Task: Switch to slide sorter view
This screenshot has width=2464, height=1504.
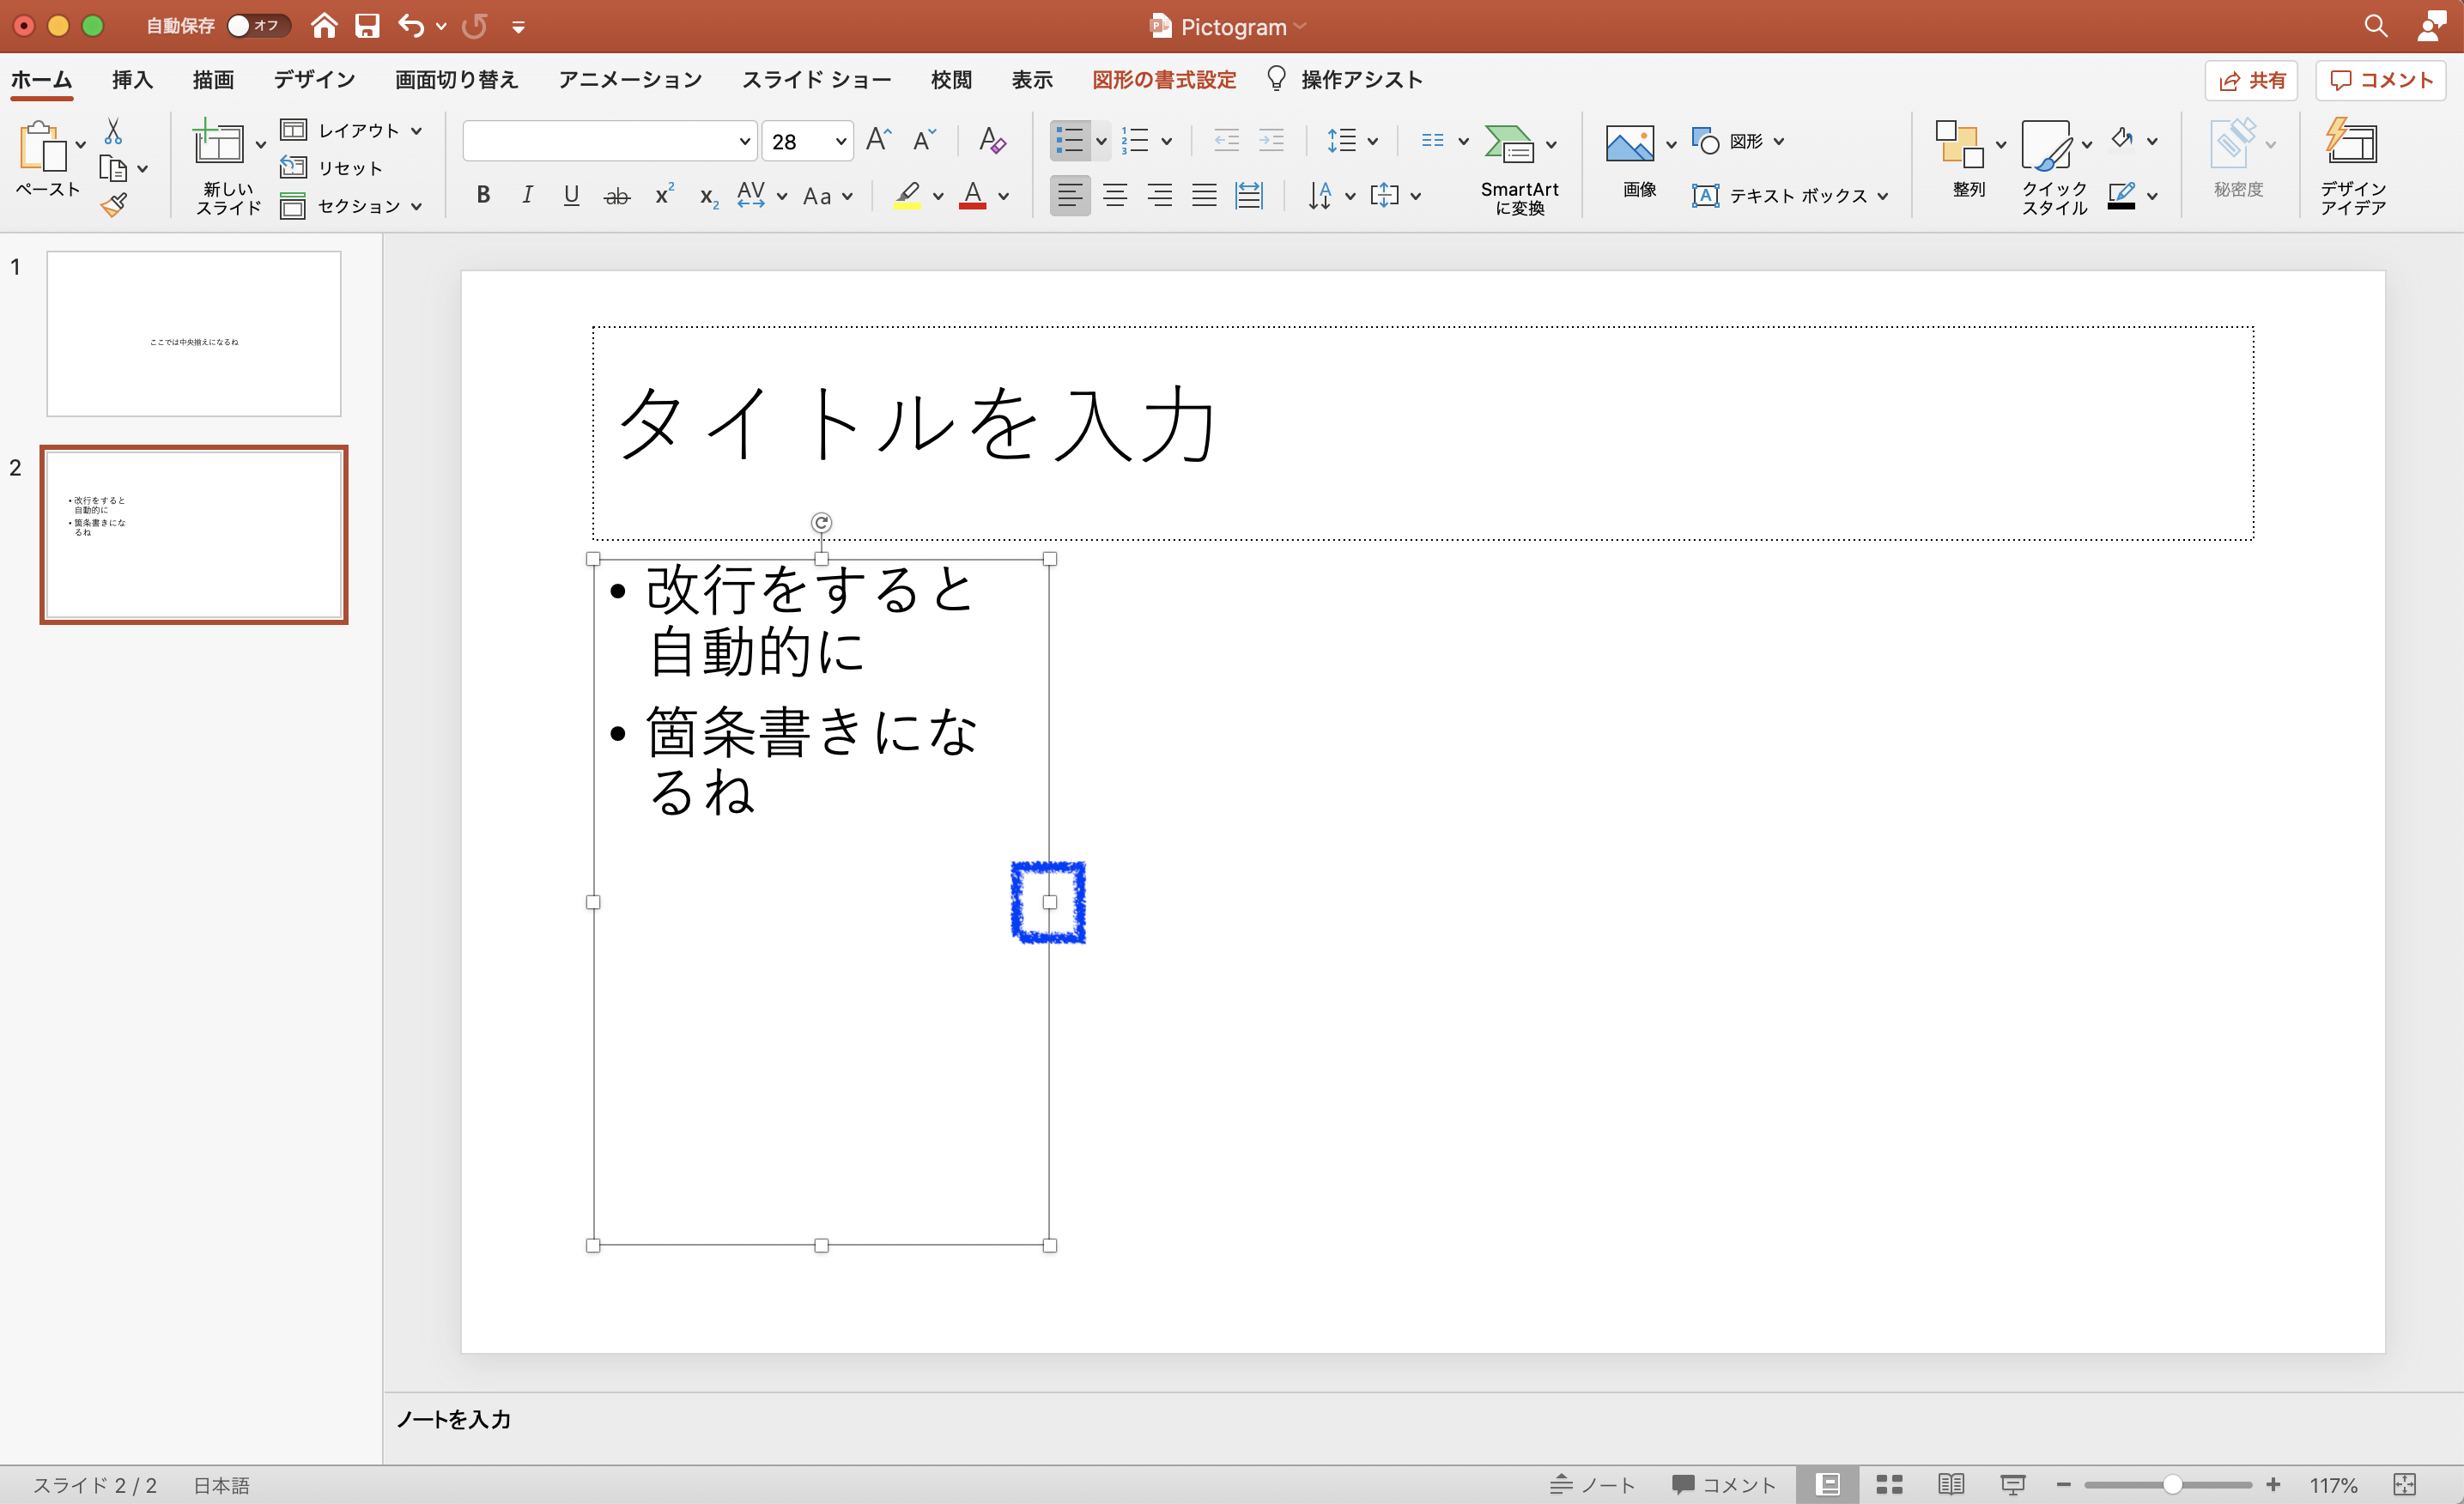Action: tap(1889, 1484)
